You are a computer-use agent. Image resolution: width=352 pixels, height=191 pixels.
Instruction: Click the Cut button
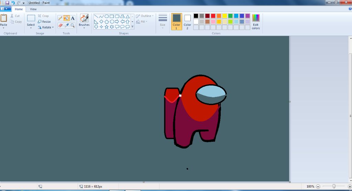(x=15, y=16)
